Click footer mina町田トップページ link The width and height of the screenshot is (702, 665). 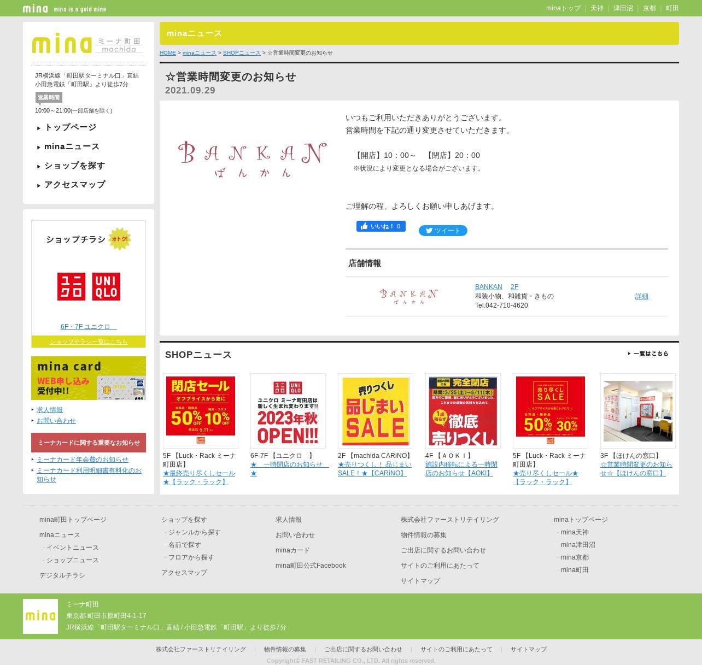click(73, 520)
